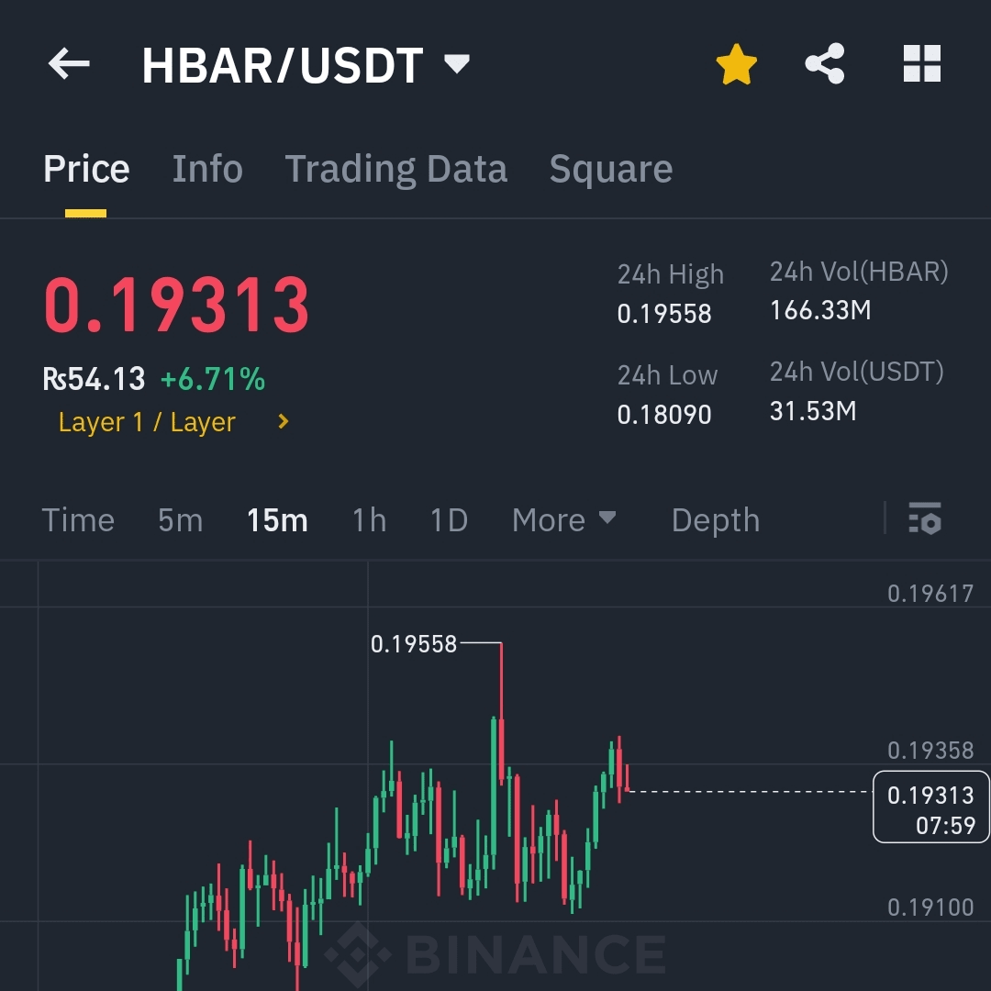The width and height of the screenshot is (991, 991).
Task: Switch to the Info tab
Action: pos(207,169)
